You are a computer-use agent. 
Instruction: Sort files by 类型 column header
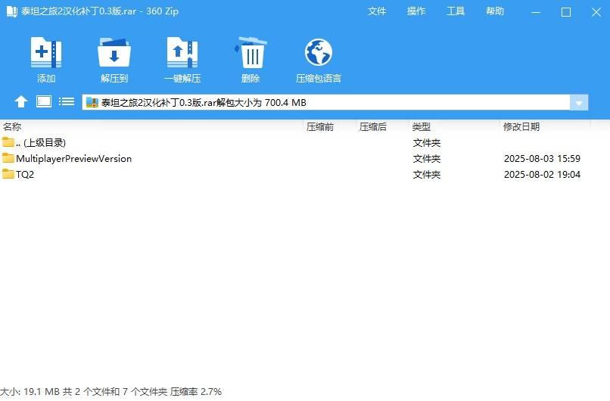[422, 127]
